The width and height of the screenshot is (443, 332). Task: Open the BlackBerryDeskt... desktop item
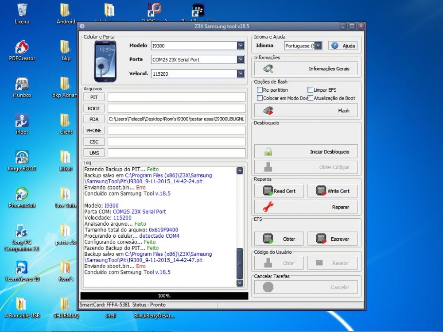click(x=154, y=316)
